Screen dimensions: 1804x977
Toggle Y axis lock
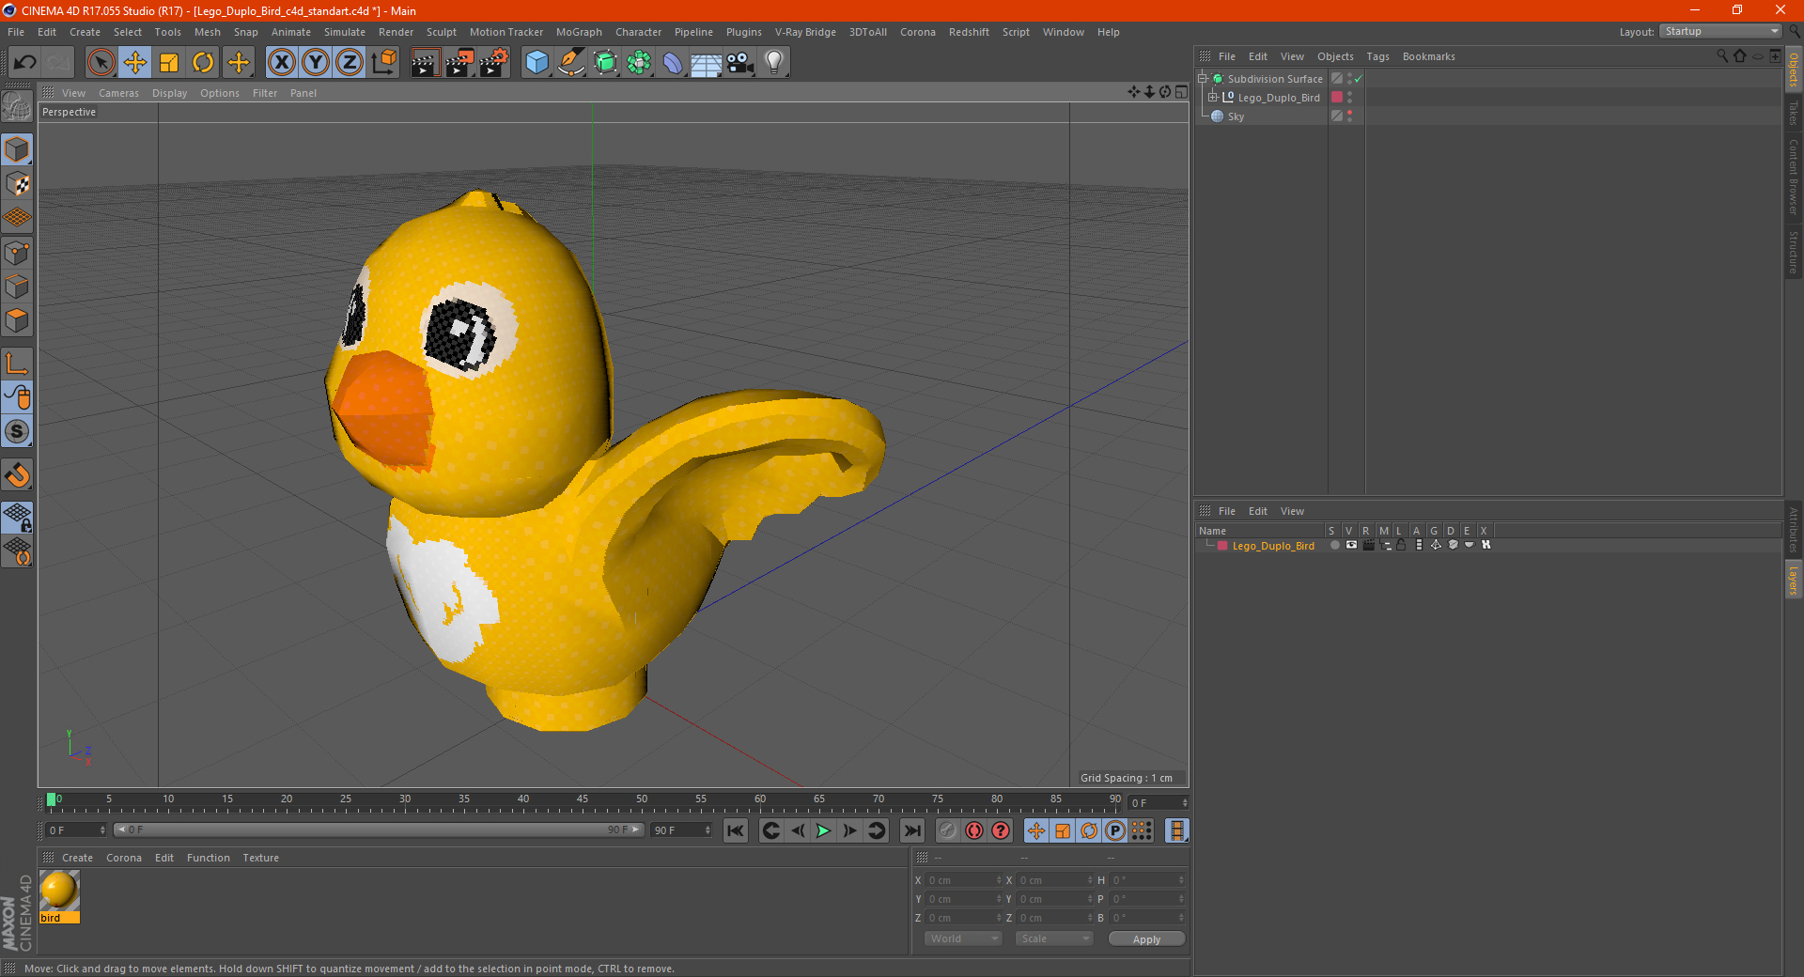pyautogui.click(x=316, y=63)
